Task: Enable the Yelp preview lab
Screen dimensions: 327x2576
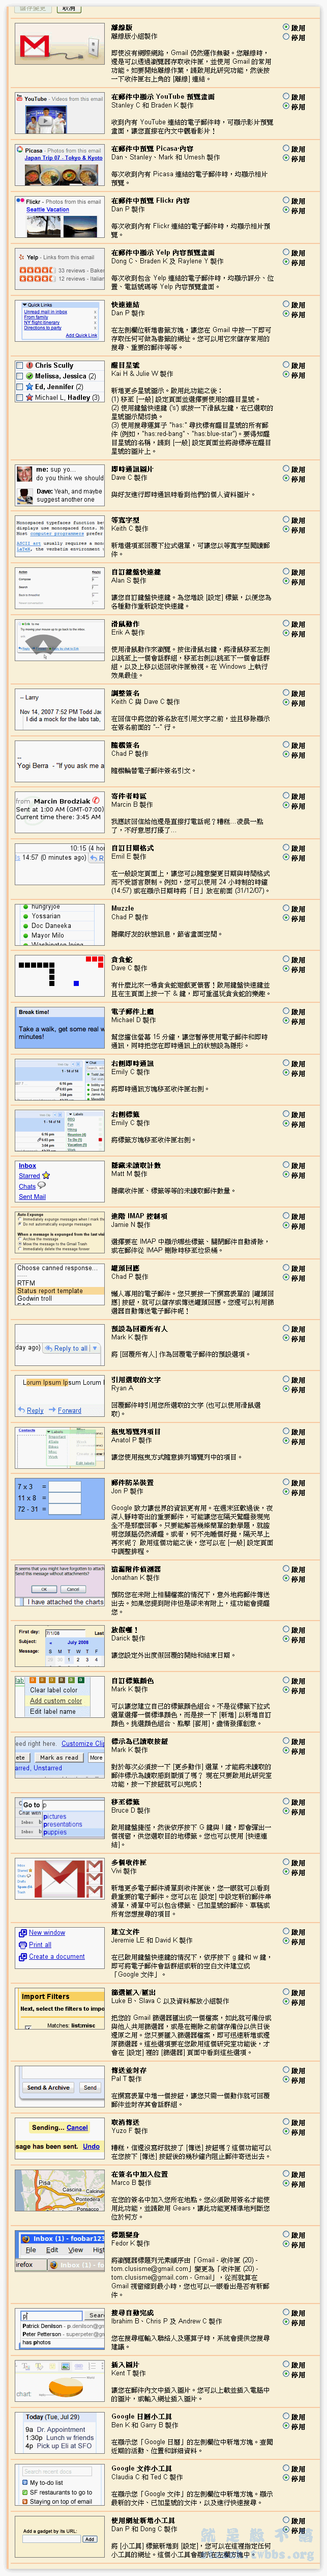Action: [x=285, y=253]
